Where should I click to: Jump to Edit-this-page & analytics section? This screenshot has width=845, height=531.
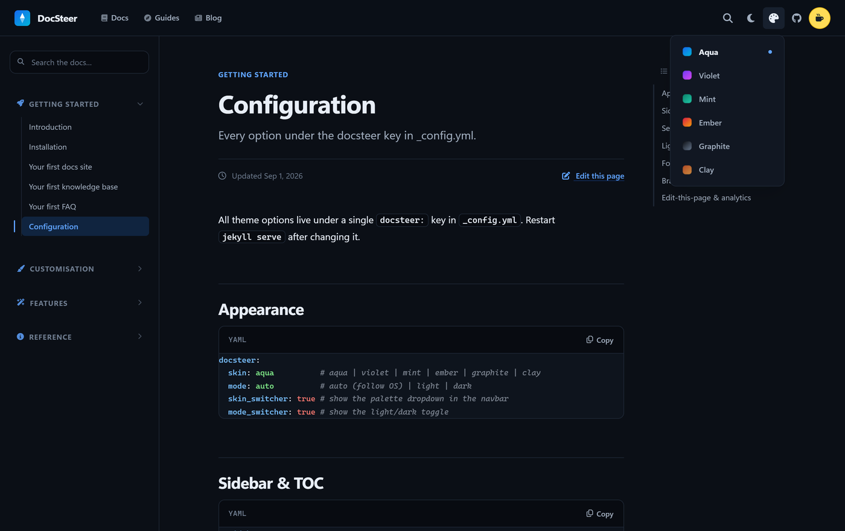(706, 197)
